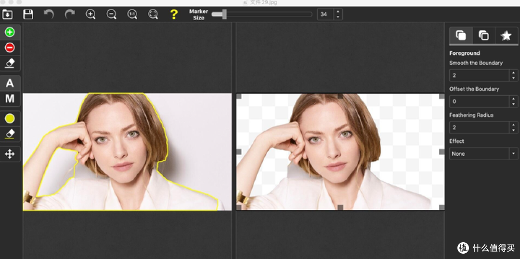Decrease Offset the Boundary value
This screenshot has width=520, height=259.
click(513, 104)
